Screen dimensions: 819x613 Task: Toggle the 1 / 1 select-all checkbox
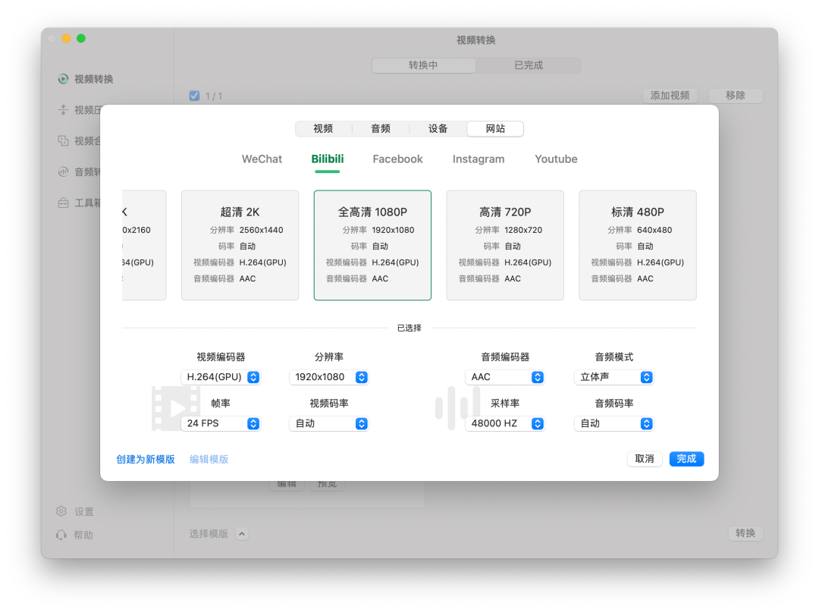[194, 96]
